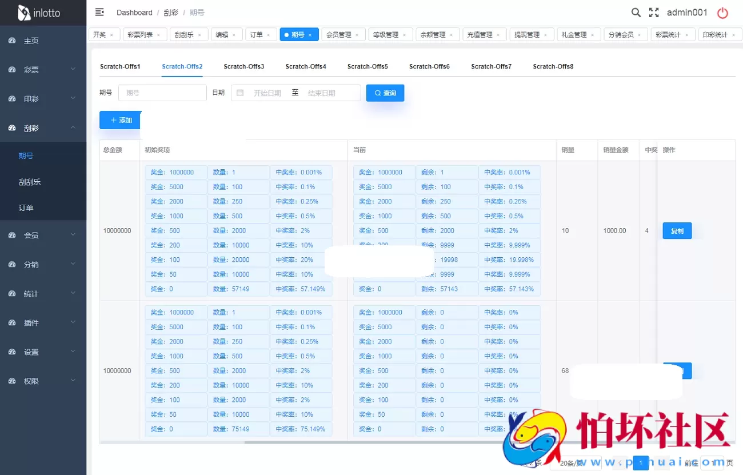Click inside the 期号 input field
This screenshot has height=475, width=743.
[x=162, y=93]
